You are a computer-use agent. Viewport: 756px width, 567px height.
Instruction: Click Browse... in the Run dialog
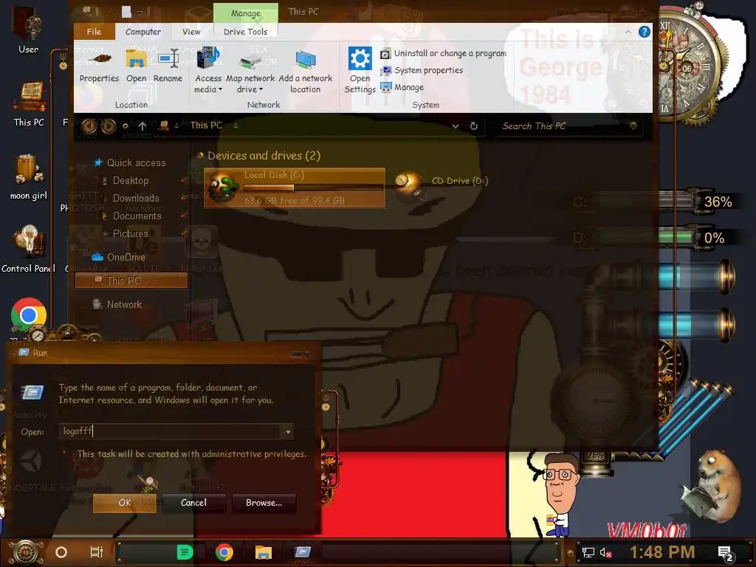pyautogui.click(x=264, y=503)
